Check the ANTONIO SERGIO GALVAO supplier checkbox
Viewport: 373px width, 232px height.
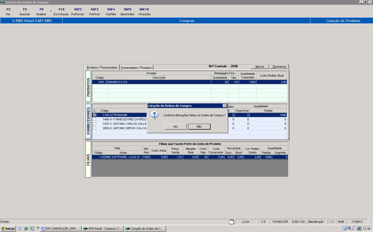tap(94, 128)
